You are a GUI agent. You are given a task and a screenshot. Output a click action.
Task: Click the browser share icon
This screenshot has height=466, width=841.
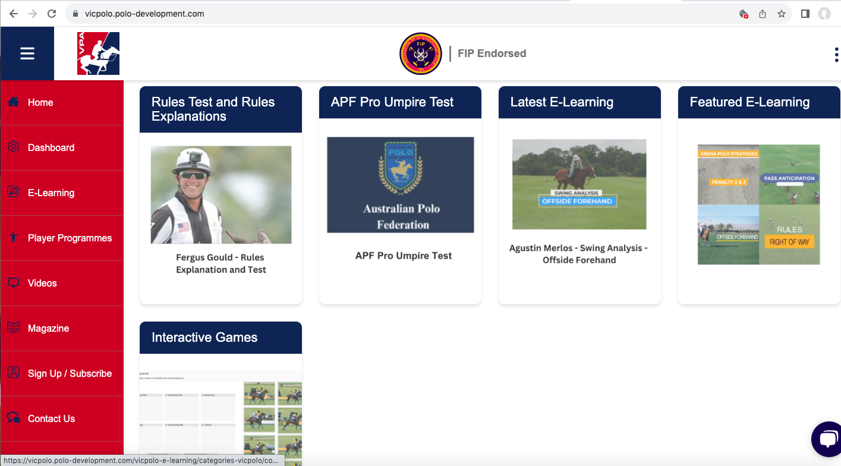point(763,14)
